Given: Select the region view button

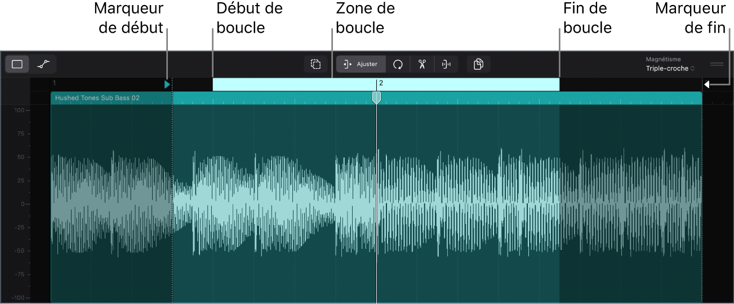Looking at the screenshot, I should (17, 64).
